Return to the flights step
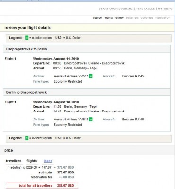Screen dimensions: 175x189 pyautogui.click(x=108, y=18)
